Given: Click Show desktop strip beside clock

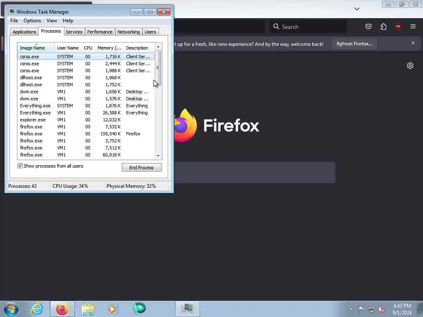Looking at the screenshot, I should point(420,309).
